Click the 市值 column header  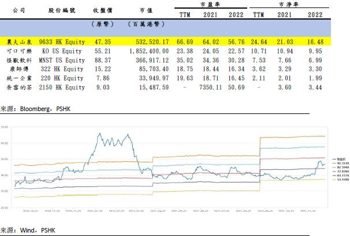(146, 10)
